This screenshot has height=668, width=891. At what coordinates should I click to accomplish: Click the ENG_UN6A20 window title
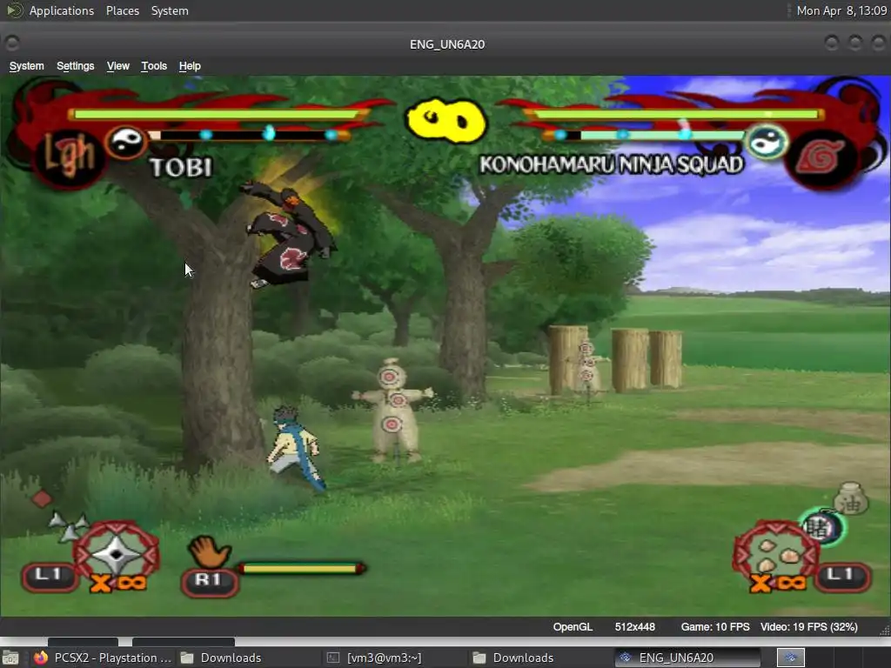point(447,44)
